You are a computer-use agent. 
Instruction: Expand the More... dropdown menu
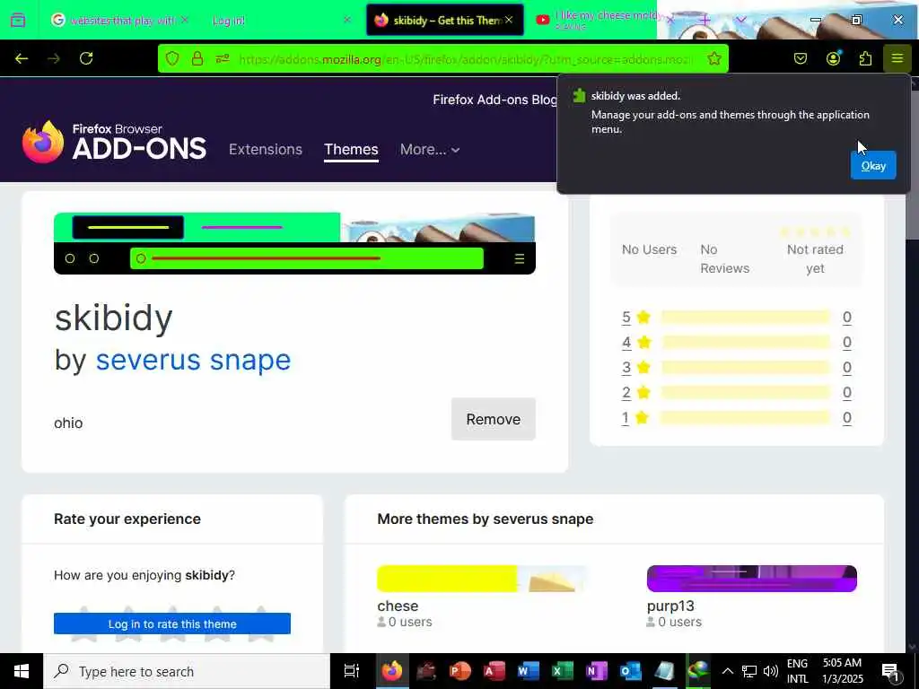(430, 150)
